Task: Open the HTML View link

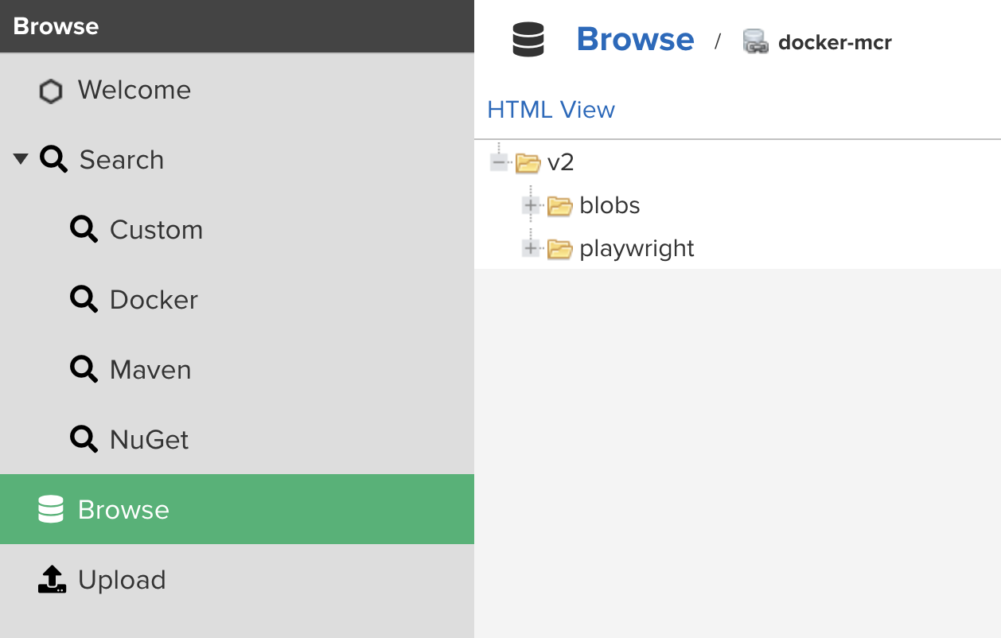Action: pyautogui.click(x=551, y=110)
